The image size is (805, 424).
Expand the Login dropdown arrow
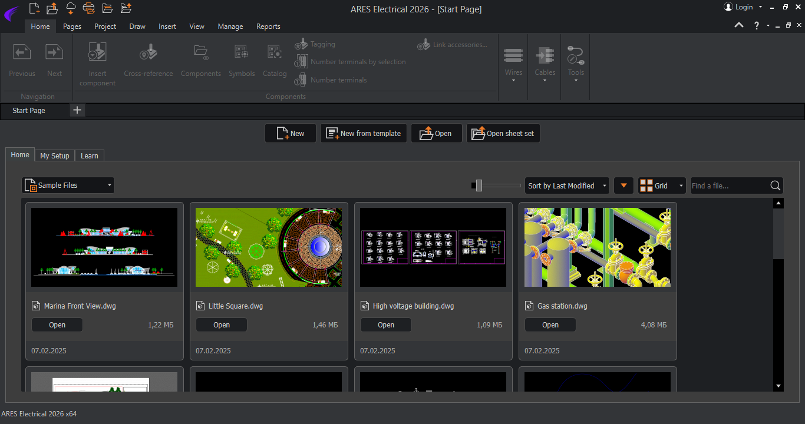pyautogui.click(x=760, y=7)
